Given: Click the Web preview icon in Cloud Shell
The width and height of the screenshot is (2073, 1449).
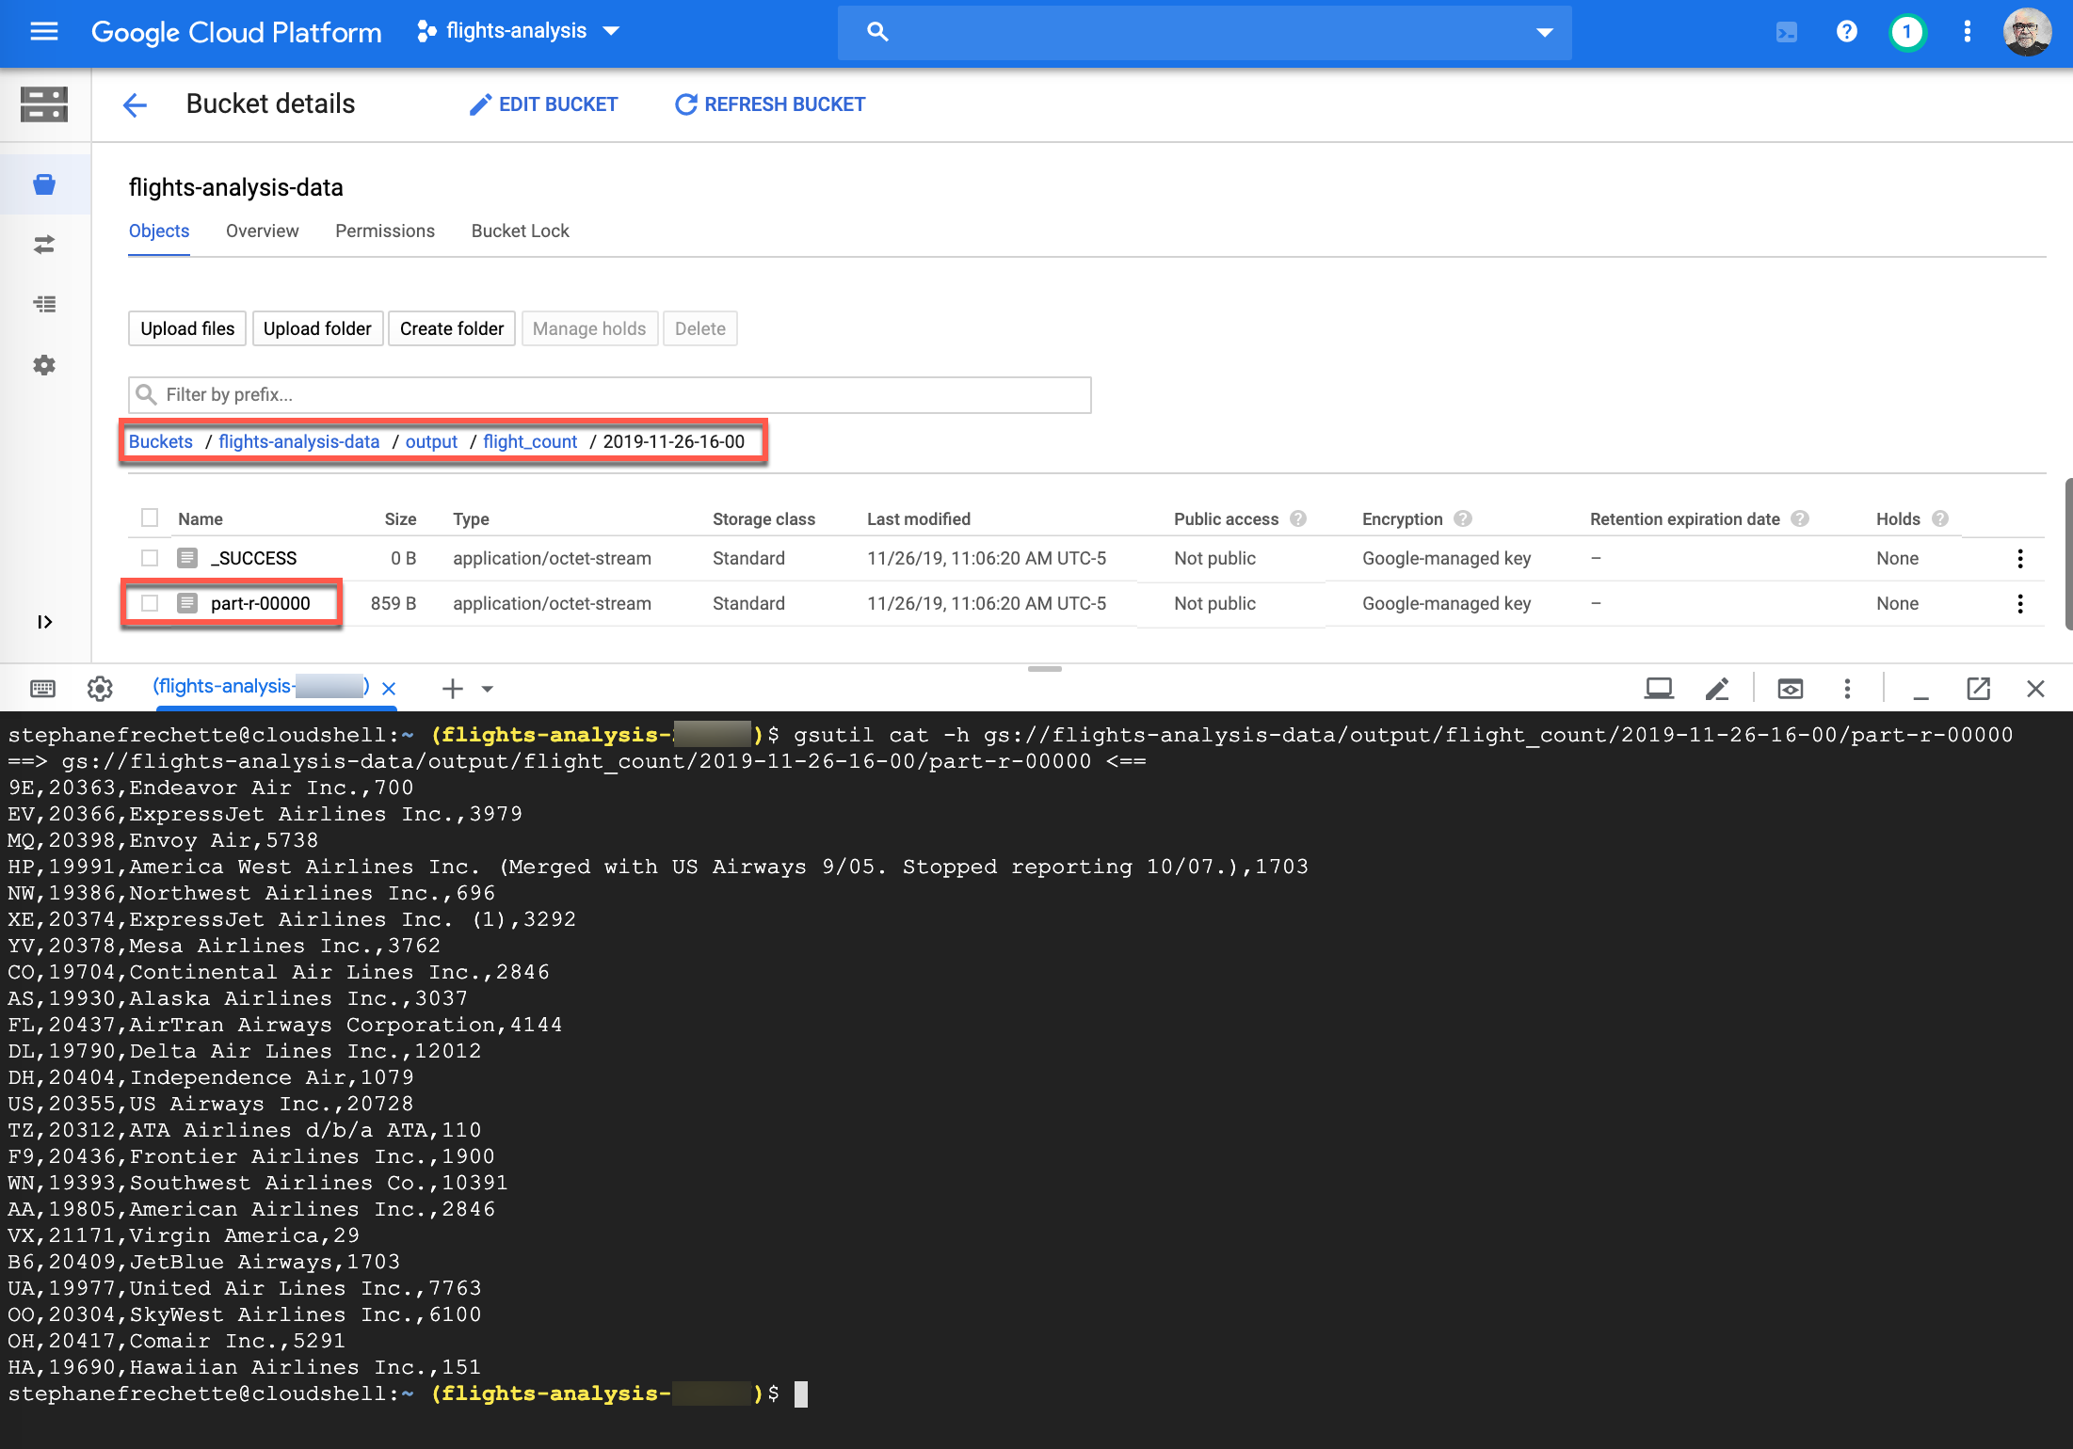Looking at the screenshot, I should coord(1790,689).
